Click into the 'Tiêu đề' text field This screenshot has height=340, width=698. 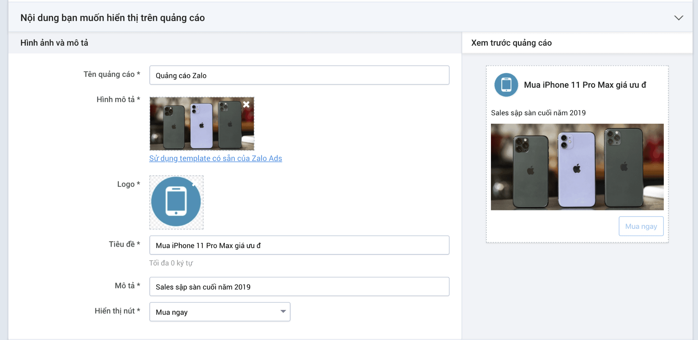coord(299,245)
